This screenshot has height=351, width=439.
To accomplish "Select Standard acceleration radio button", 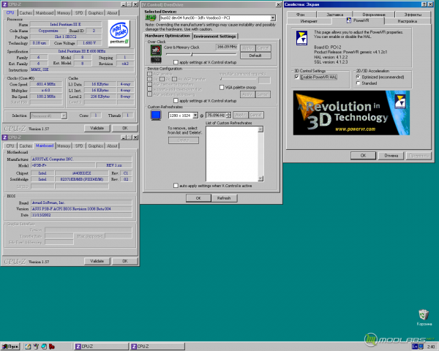I will point(358,83).
